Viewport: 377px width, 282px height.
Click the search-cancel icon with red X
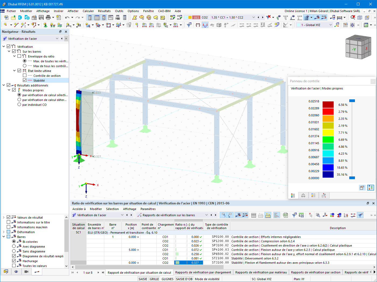[353, 17]
